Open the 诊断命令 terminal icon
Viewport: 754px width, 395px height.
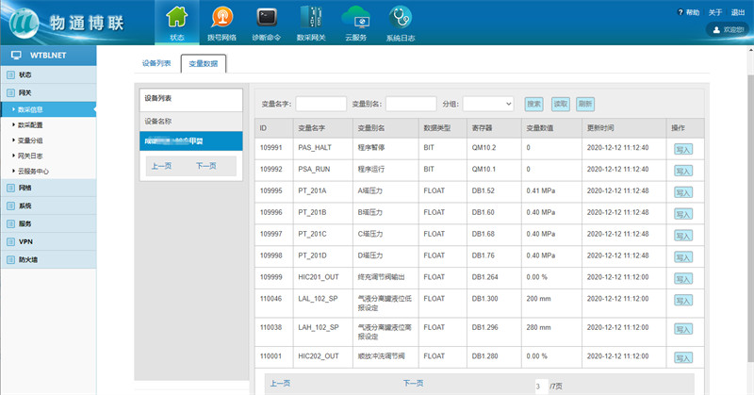[x=267, y=18]
